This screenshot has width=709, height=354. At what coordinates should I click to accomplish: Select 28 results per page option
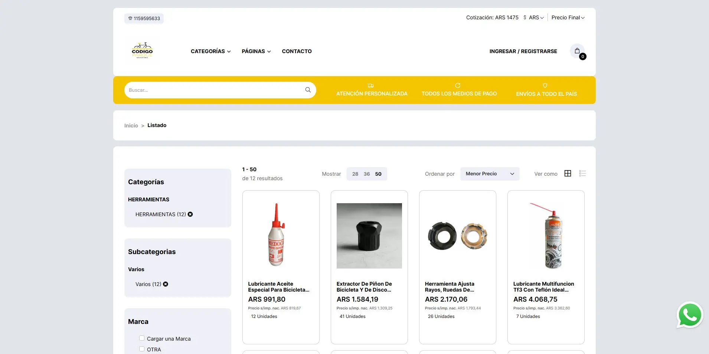[355, 173]
